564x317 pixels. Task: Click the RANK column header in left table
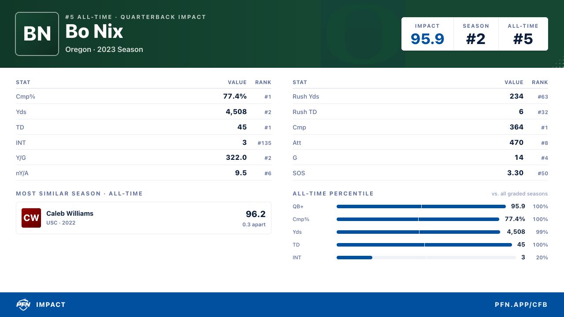[263, 82]
